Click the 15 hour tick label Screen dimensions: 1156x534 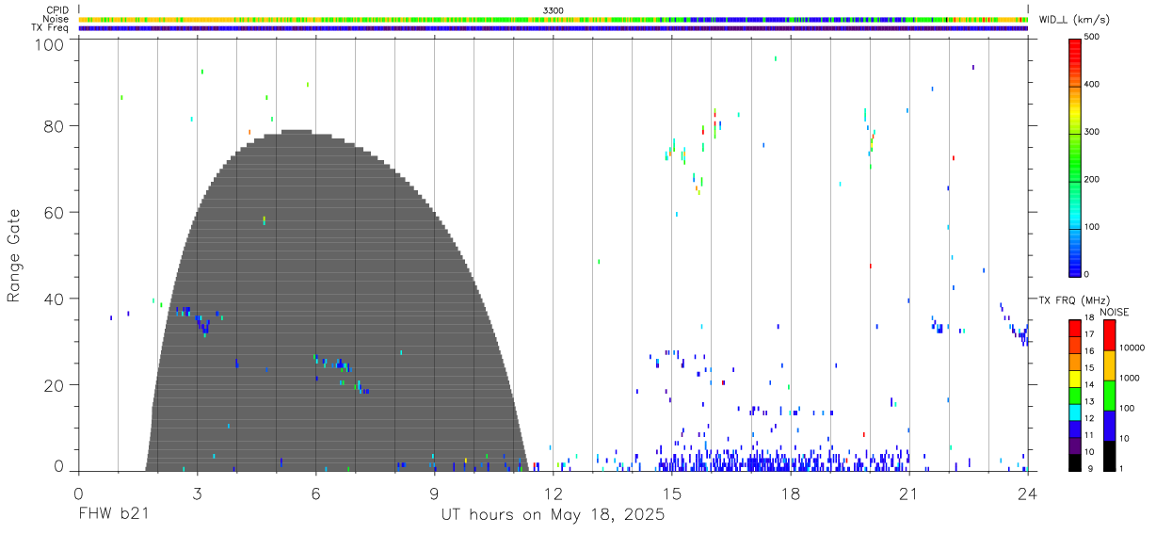pyautogui.click(x=671, y=494)
